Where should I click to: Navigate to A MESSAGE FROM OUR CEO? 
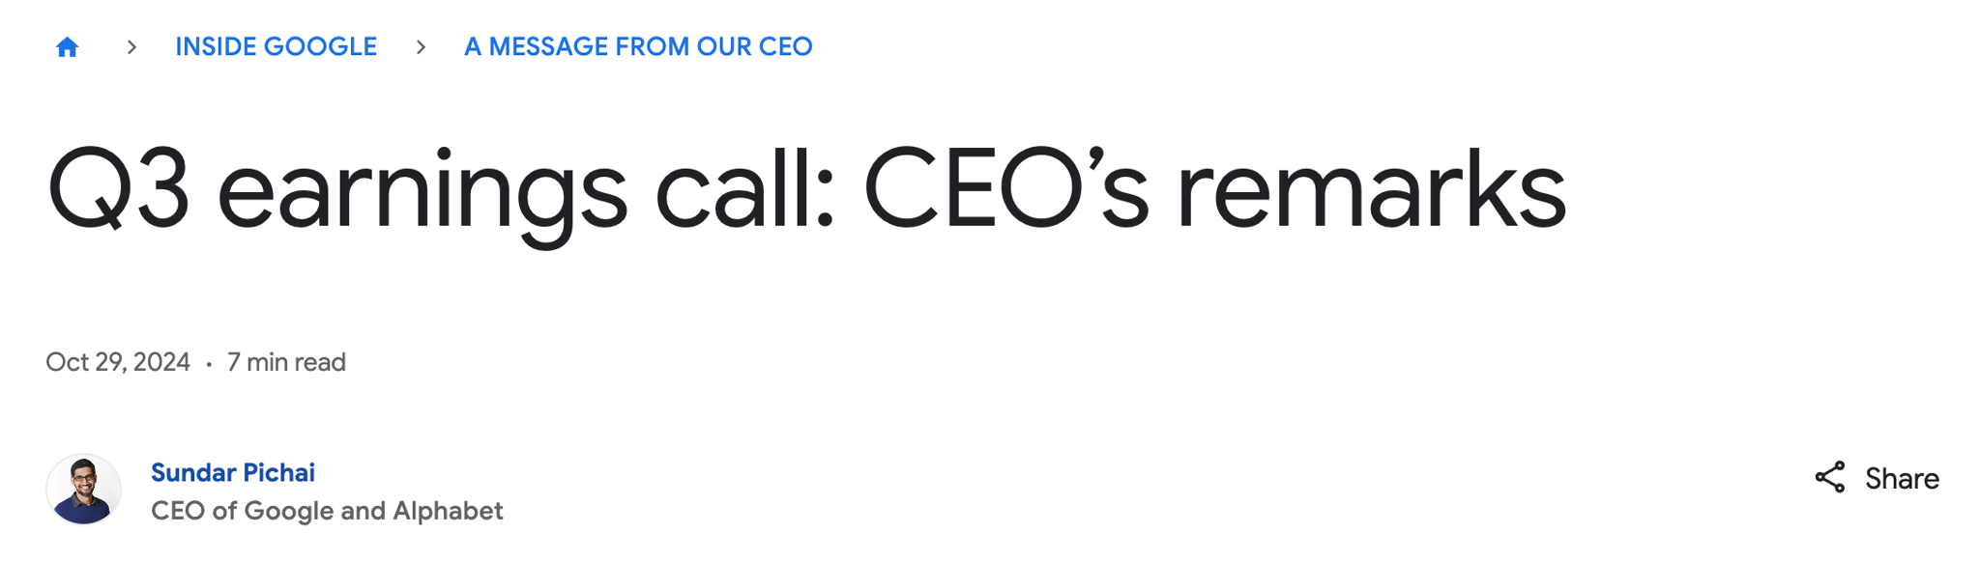[638, 46]
